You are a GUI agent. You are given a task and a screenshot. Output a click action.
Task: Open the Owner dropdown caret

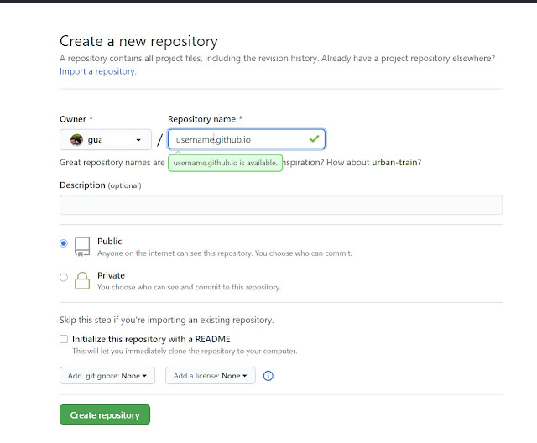(x=138, y=140)
